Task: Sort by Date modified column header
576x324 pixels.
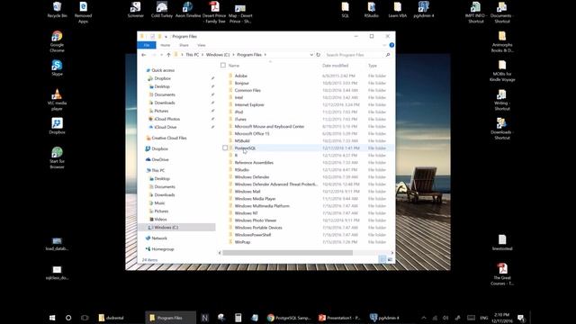Action: pyautogui.click(x=335, y=66)
